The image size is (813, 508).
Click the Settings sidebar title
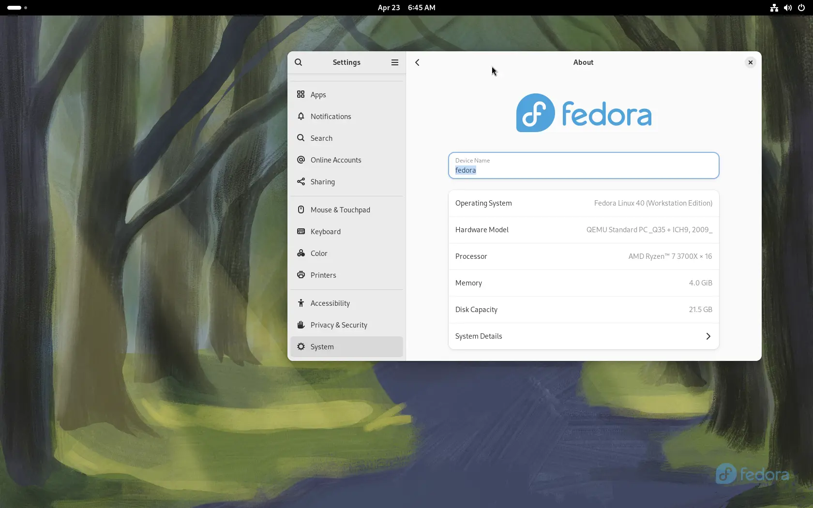coord(346,62)
